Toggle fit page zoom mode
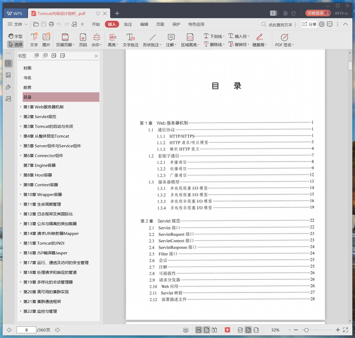Image resolution: width=355 pixels, height=338 pixels. 248,330
